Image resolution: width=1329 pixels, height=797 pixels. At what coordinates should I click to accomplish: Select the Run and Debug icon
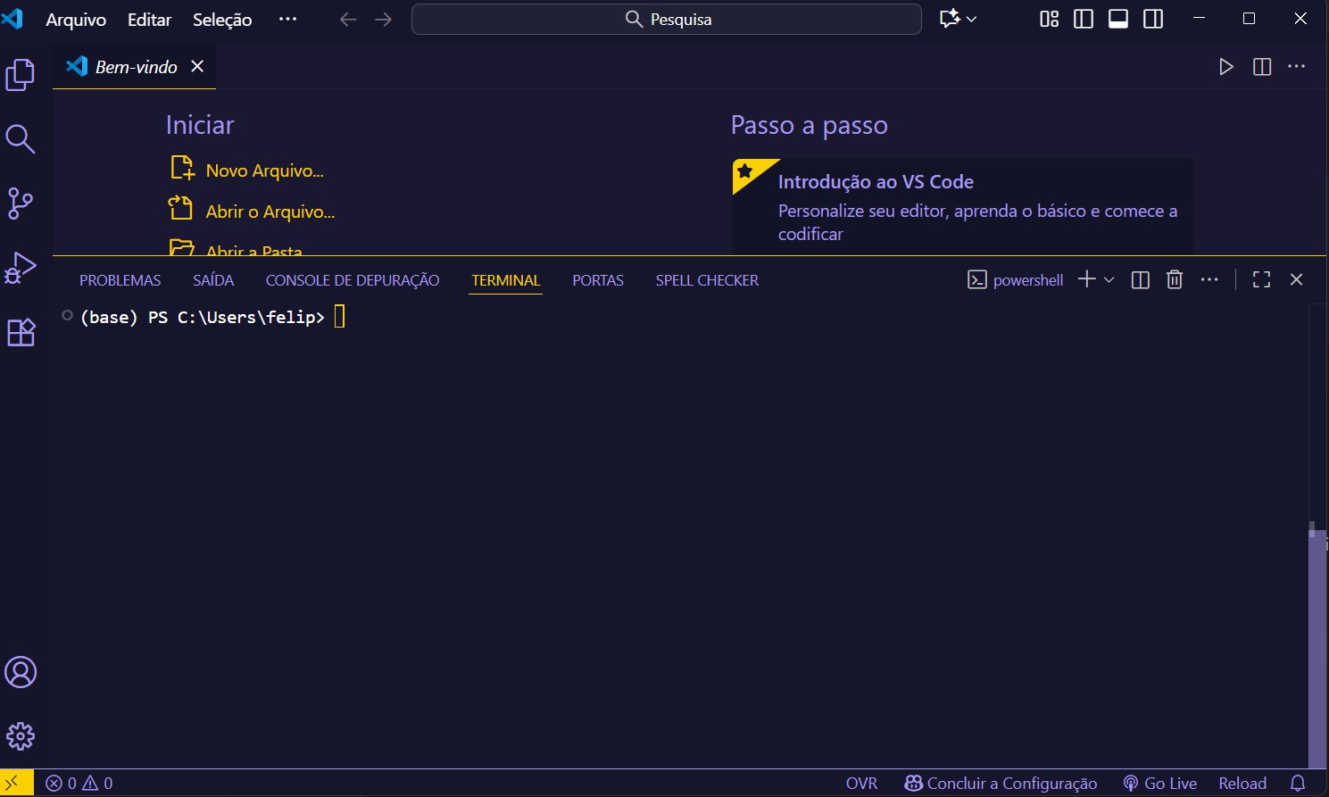pos(20,267)
